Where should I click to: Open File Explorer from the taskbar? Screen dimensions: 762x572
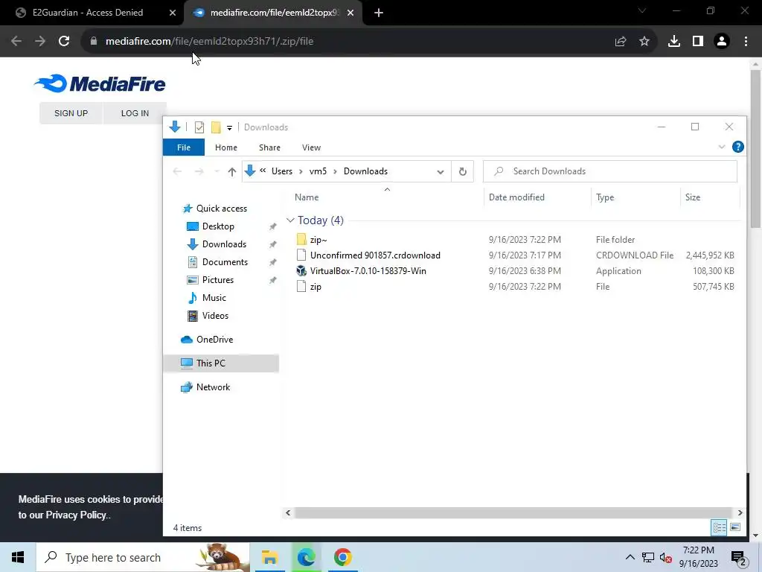269,557
